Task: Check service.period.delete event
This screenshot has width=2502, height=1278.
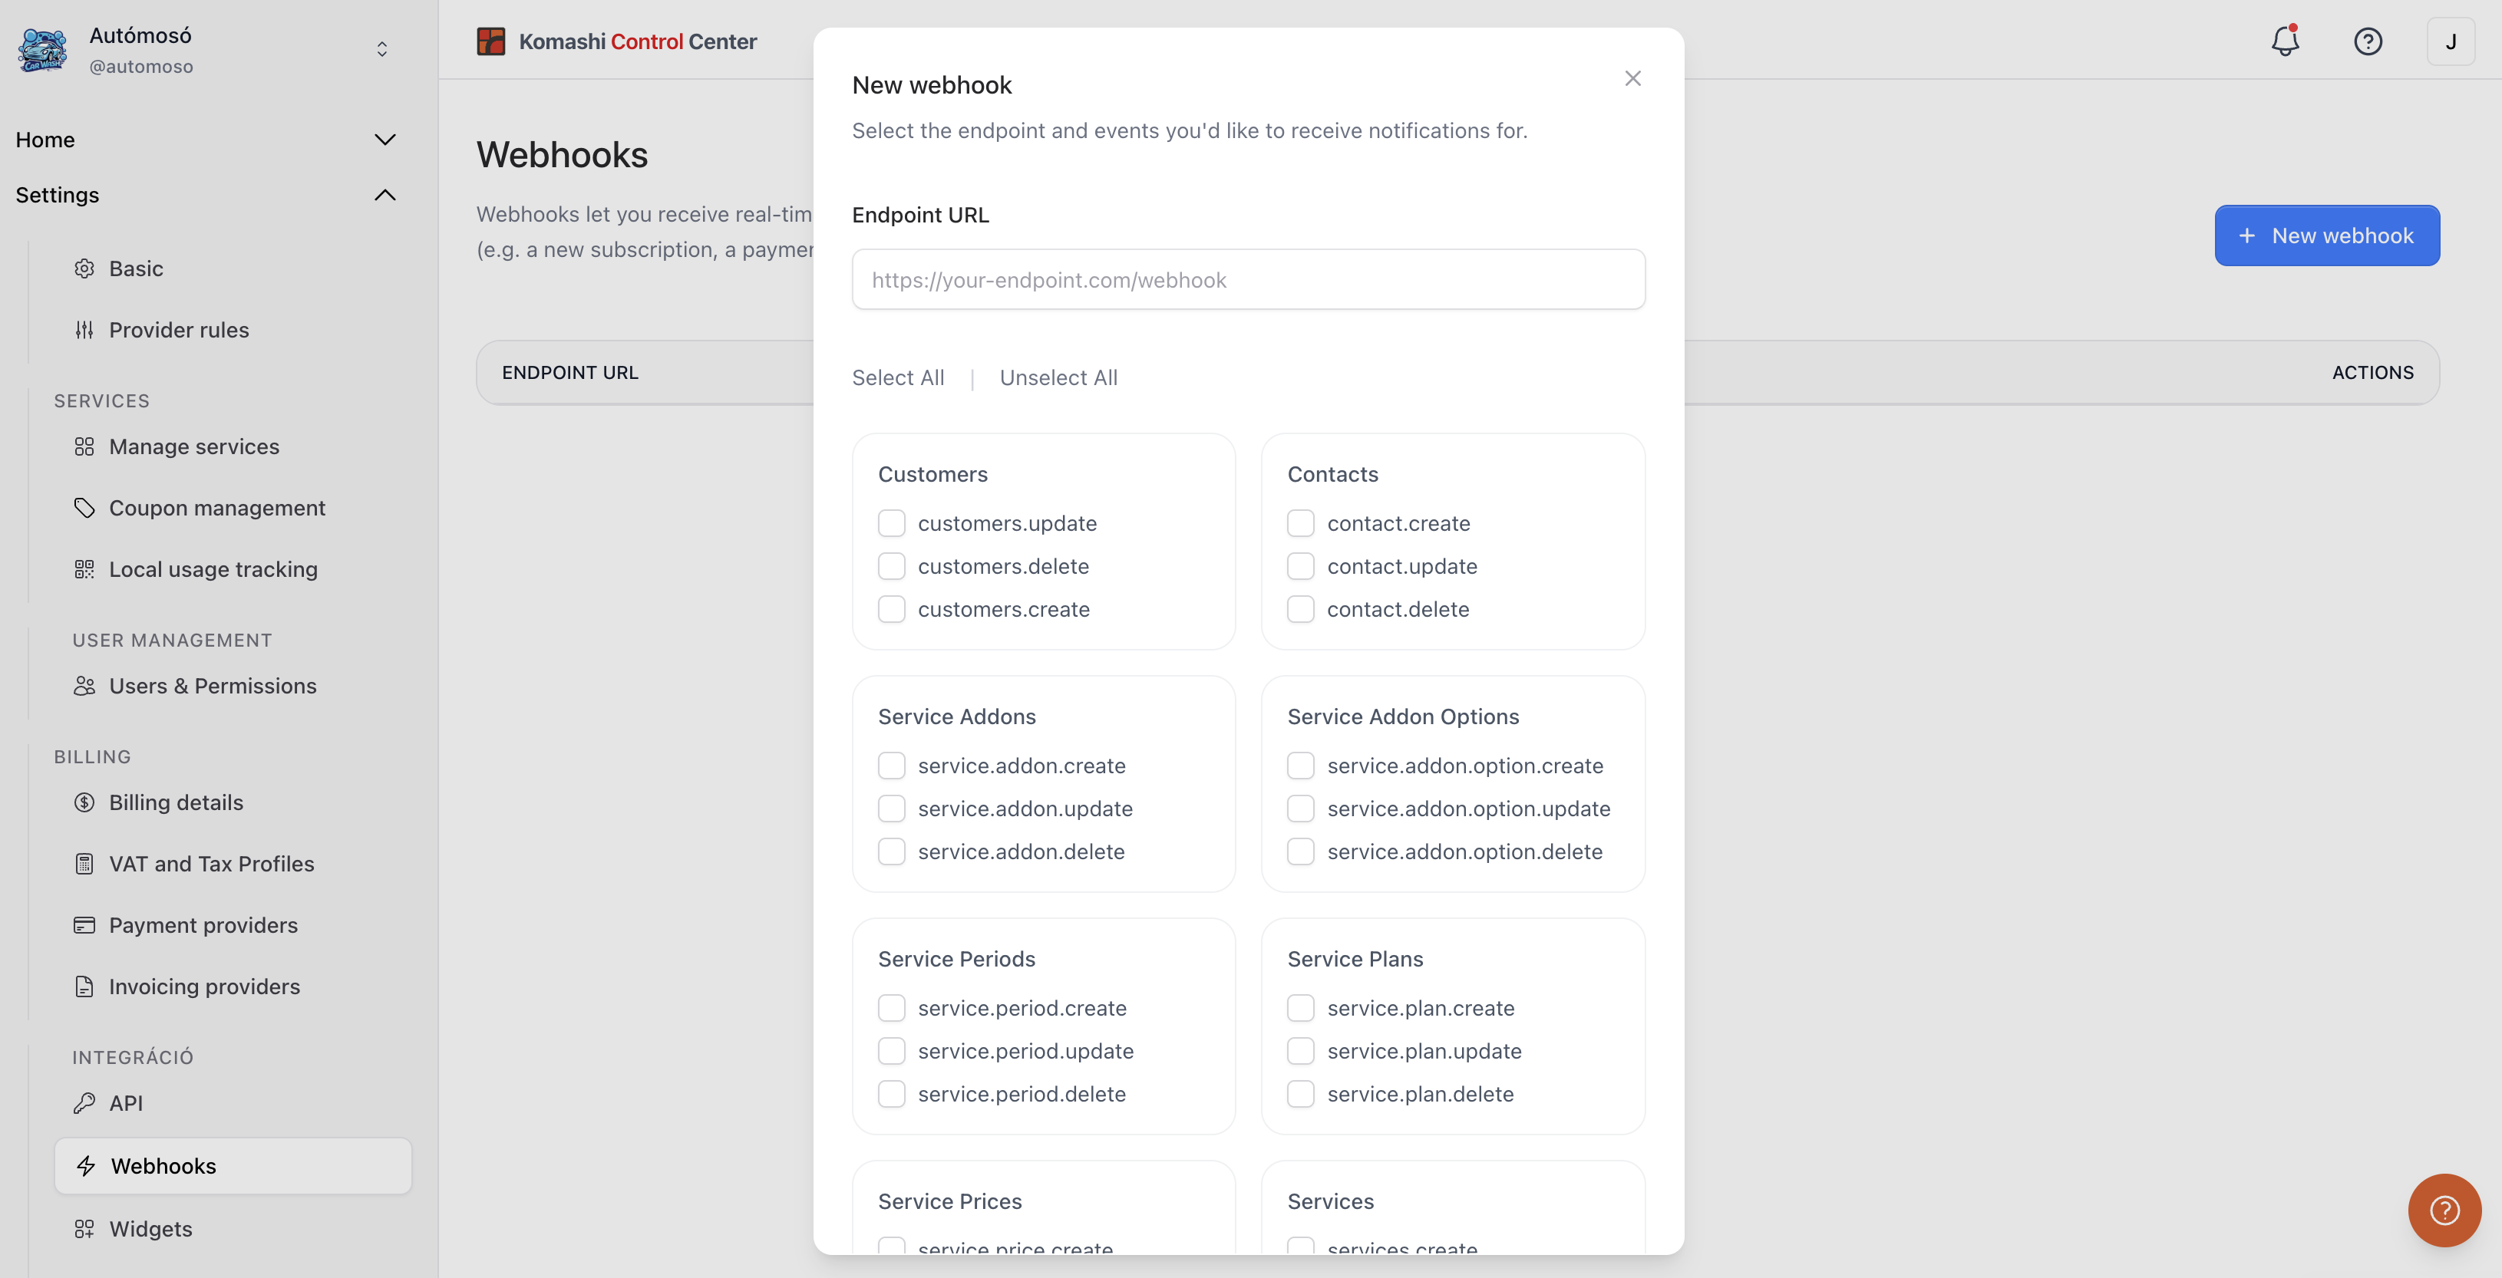Action: click(892, 1093)
